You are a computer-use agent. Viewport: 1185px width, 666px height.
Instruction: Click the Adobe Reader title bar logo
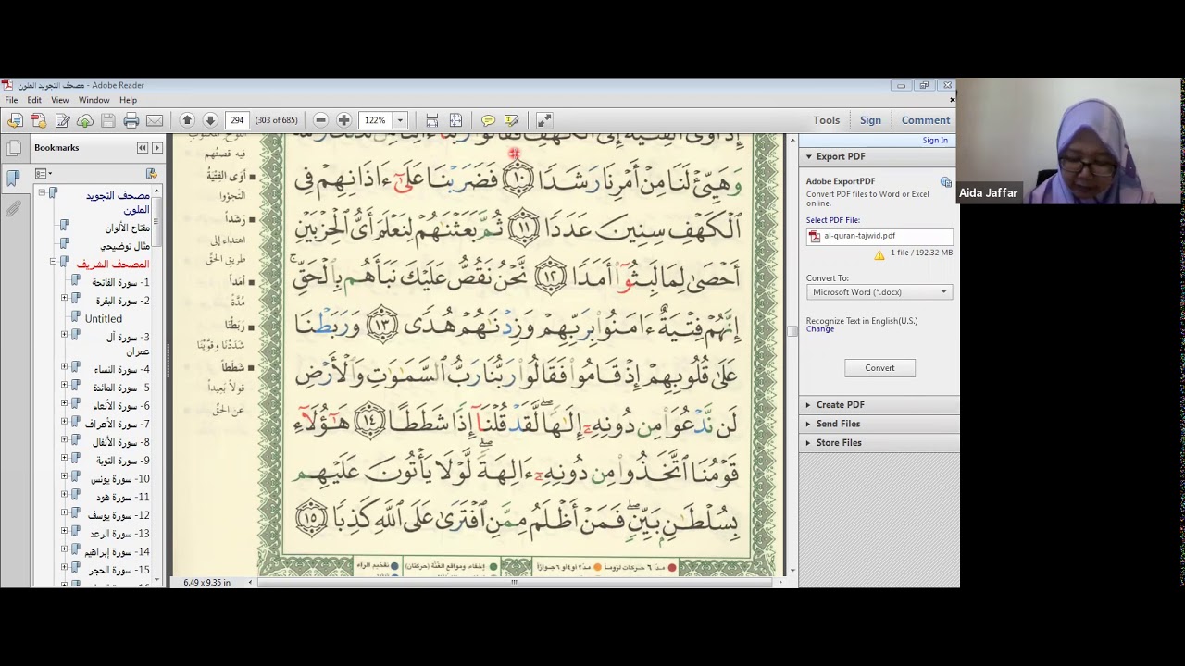point(7,85)
